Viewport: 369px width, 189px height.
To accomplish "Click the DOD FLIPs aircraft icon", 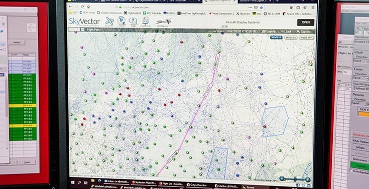I will tap(163, 22).
